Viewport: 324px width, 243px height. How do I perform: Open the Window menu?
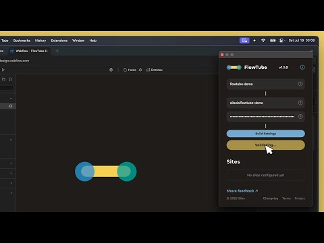pos(78,40)
